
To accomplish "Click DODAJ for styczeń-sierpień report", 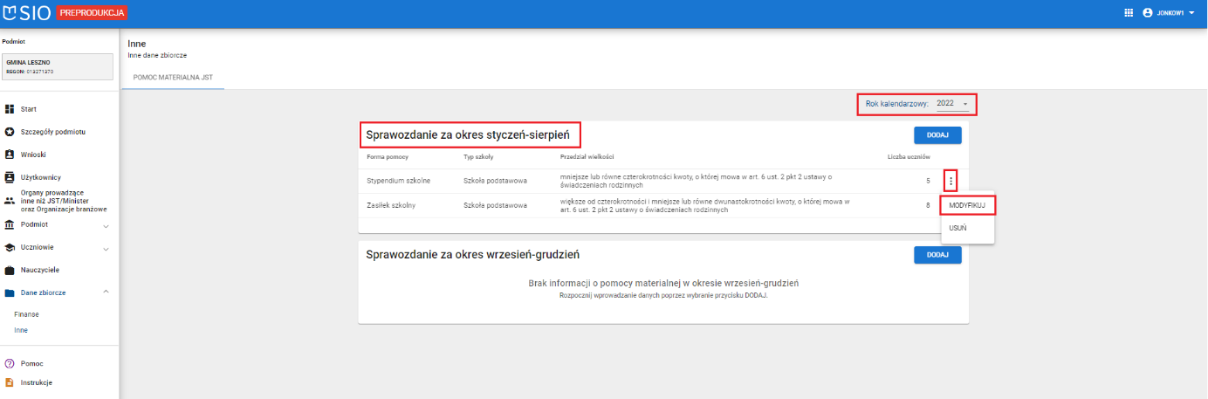I will [937, 135].
